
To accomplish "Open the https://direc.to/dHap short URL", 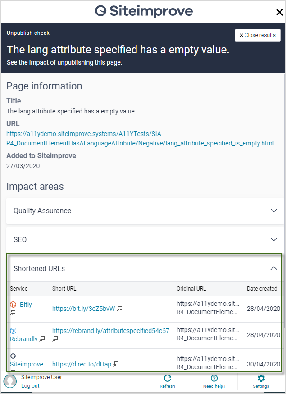I will tap(82, 364).
